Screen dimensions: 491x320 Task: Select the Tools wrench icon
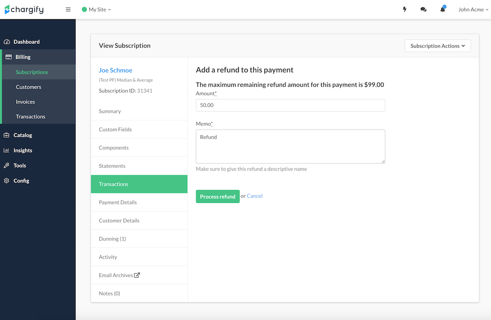(x=6, y=166)
